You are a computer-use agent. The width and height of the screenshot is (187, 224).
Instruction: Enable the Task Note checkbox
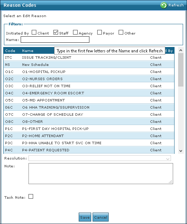(31, 197)
